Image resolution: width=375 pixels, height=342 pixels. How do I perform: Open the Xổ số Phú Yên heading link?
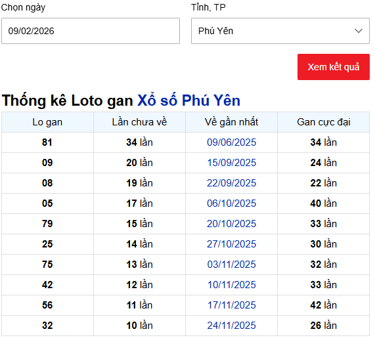(x=188, y=100)
